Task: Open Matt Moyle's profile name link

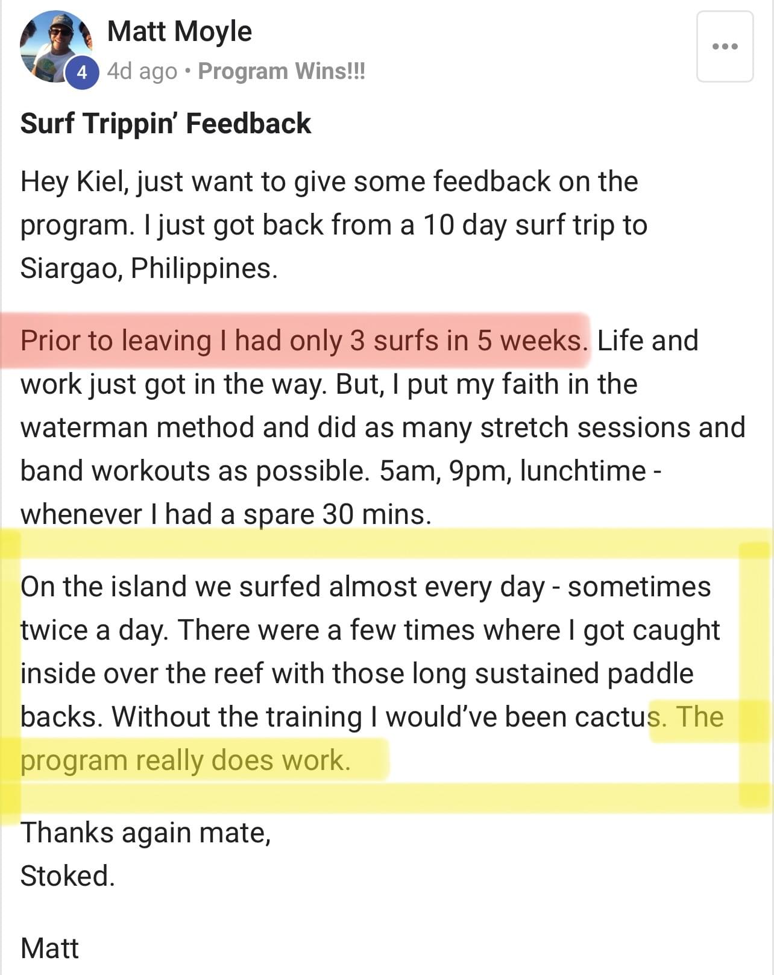Action: [179, 31]
